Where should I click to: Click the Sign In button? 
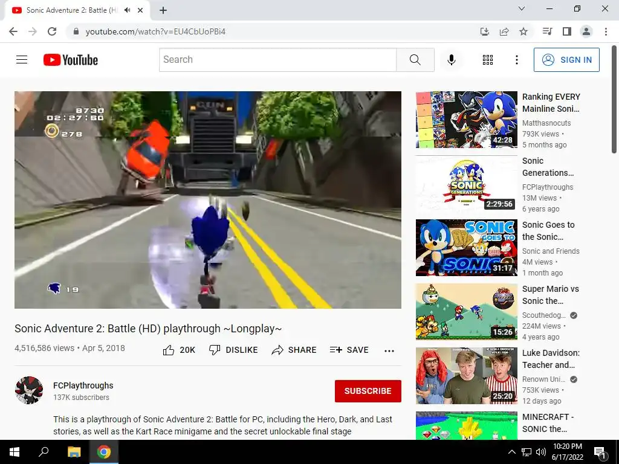566,60
